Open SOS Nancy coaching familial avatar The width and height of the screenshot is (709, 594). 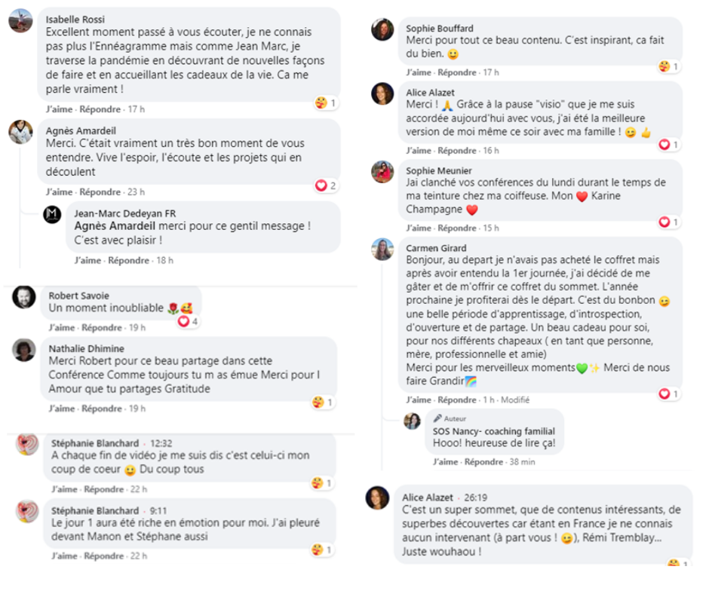click(x=412, y=421)
